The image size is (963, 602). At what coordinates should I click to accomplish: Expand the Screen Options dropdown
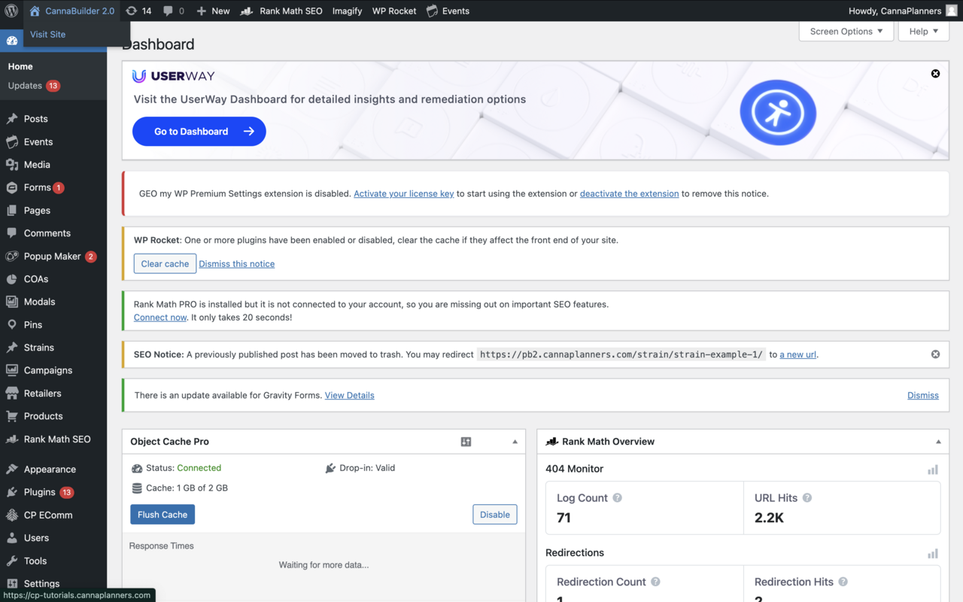click(x=846, y=32)
